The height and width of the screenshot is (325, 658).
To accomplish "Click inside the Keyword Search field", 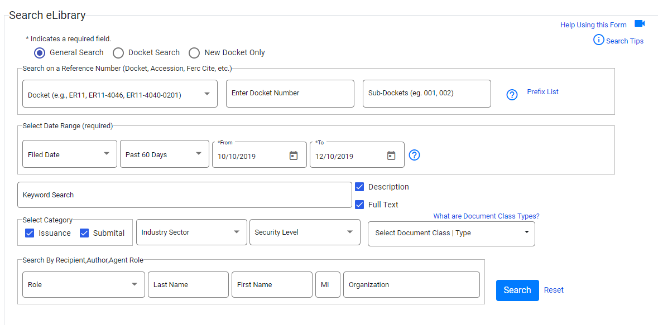I will coord(184,195).
